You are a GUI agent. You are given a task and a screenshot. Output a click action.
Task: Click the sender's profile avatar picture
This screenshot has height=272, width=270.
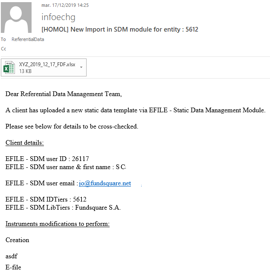pyautogui.click(x=16, y=18)
